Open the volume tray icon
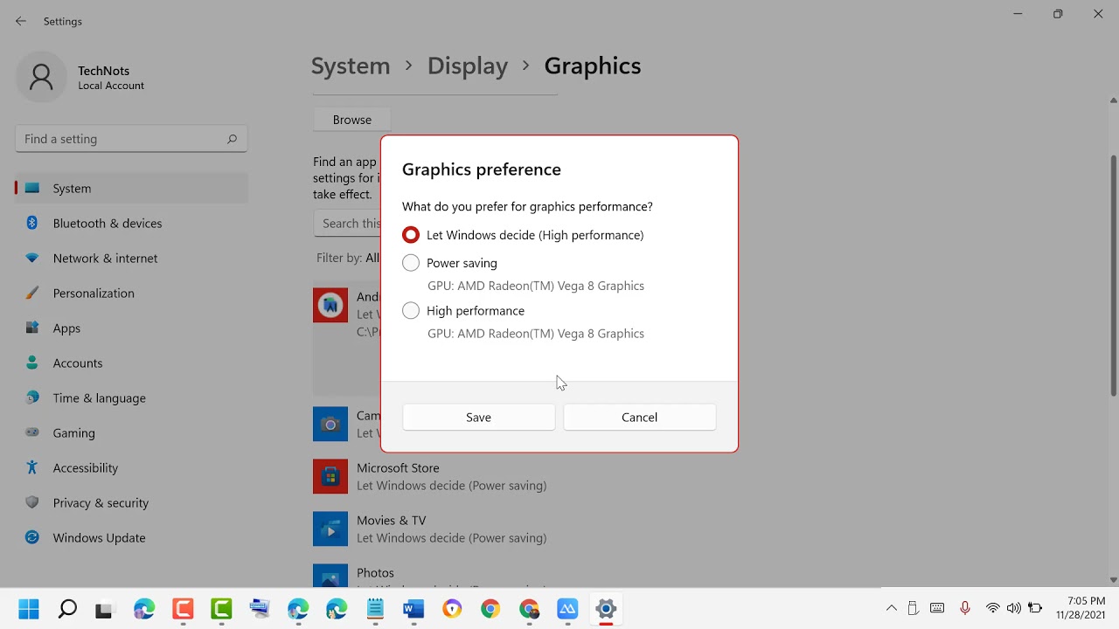1119x629 pixels. tap(1014, 608)
